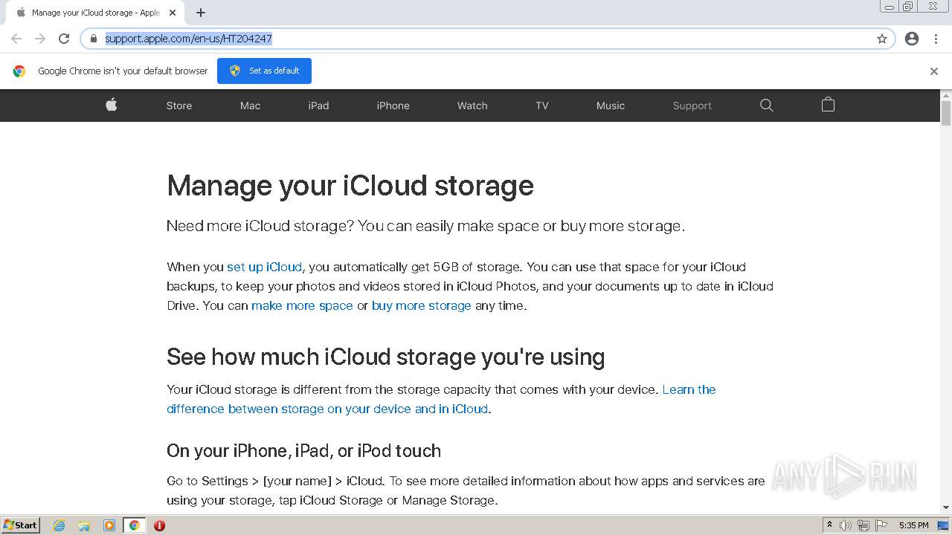This screenshot has width=952, height=535.
Task: View site security lock icon
Action: (x=94, y=39)
